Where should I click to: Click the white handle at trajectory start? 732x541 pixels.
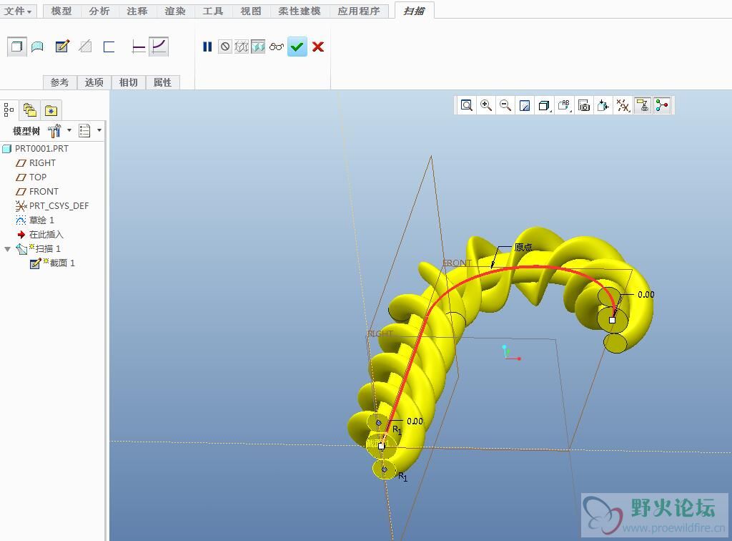[x=382, y=446]
